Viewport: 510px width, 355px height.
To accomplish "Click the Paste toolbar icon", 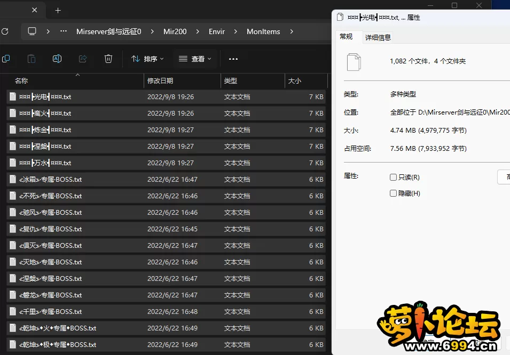I will coord(31,59).
